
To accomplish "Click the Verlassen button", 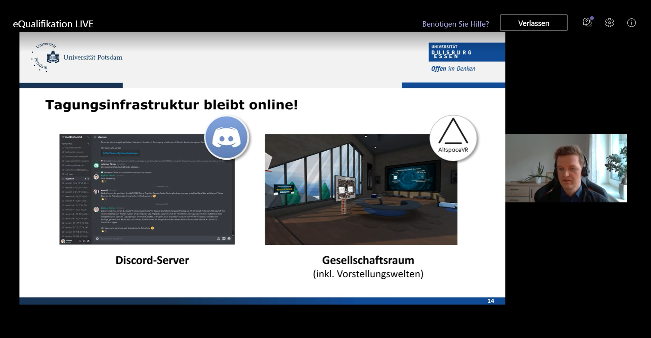I will click(x=533, y=23).
